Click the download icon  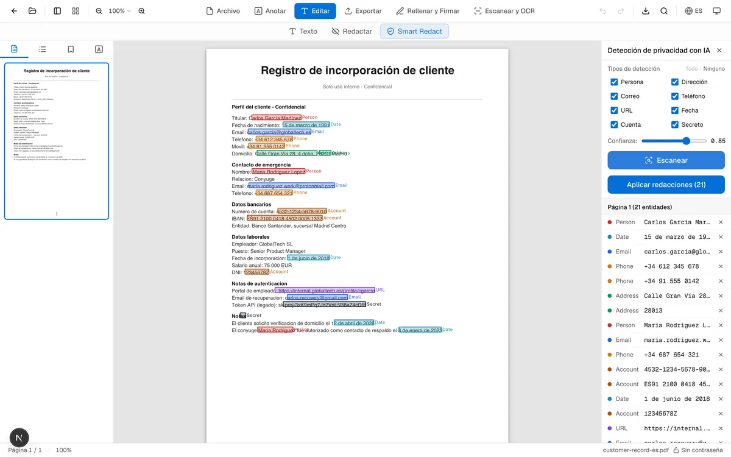coord(646,11)
